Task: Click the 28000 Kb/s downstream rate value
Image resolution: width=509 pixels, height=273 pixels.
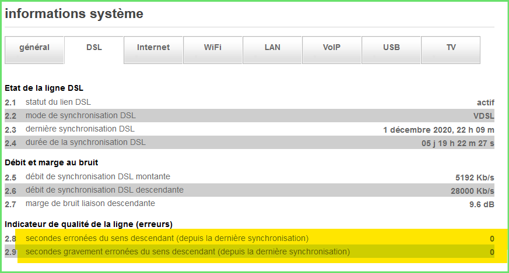Action: click(472, 190)
